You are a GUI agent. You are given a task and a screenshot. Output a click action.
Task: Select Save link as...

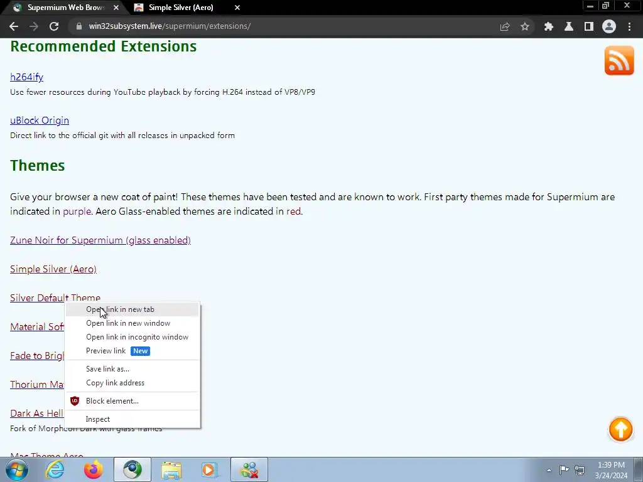click(x=132, y=369)
